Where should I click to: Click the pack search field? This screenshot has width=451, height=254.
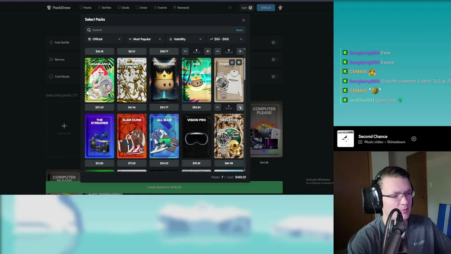tap(160, 30)
